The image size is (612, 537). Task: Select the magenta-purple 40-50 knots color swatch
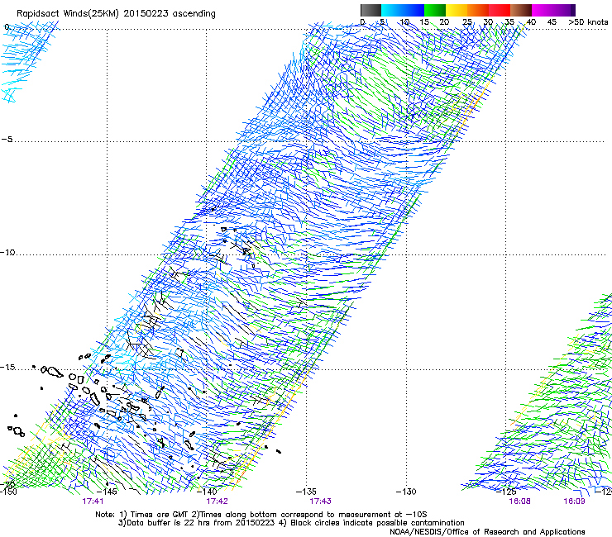point(553,10)
